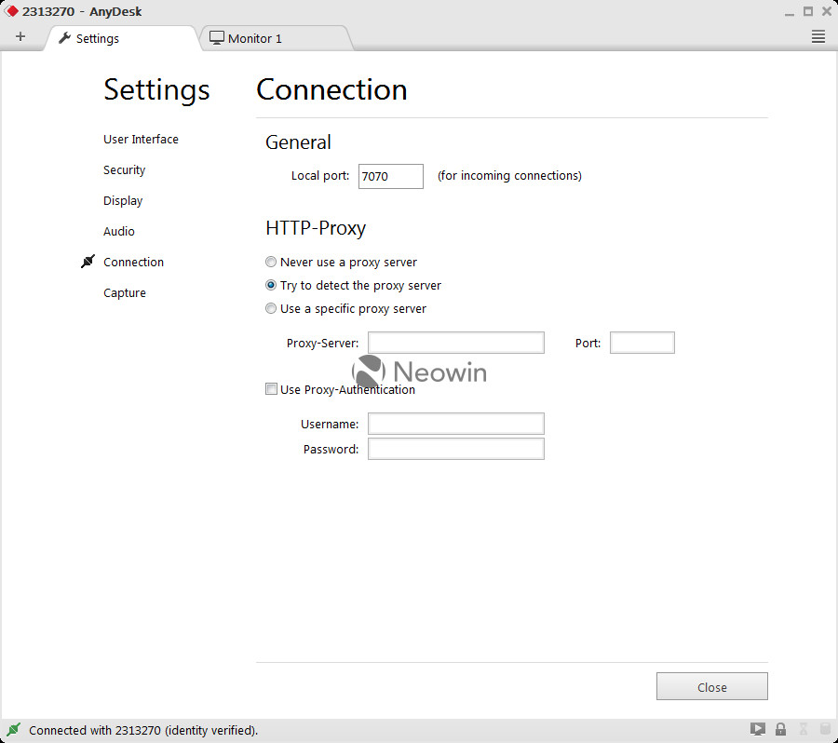Click the AnyDesk red diamond logo

tap(11, 11)
